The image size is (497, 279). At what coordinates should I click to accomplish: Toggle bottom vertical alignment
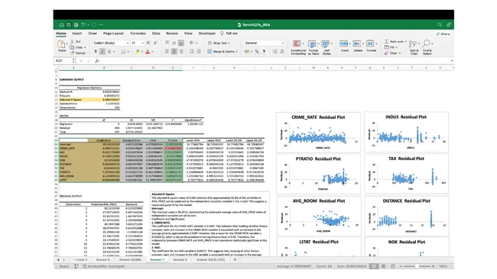pyautogui.click(x=181, y=43)
